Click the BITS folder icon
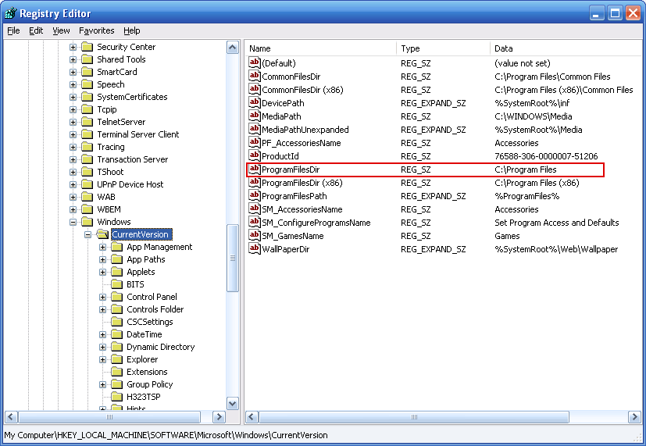The width and height of the screenshot is (646, 446). pyautogui.click(x=117, y=284)
